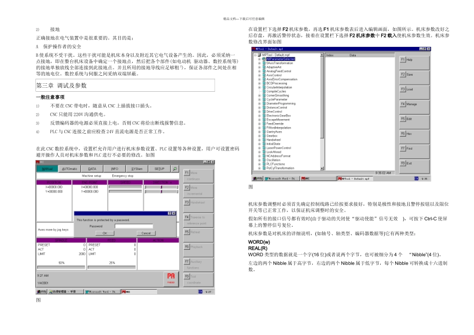Click the document icon next to AxisControl
This screenshot has width=474, height=335.
coord(264,75)
